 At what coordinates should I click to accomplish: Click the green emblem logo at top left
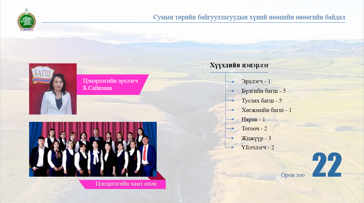[27, 20]
